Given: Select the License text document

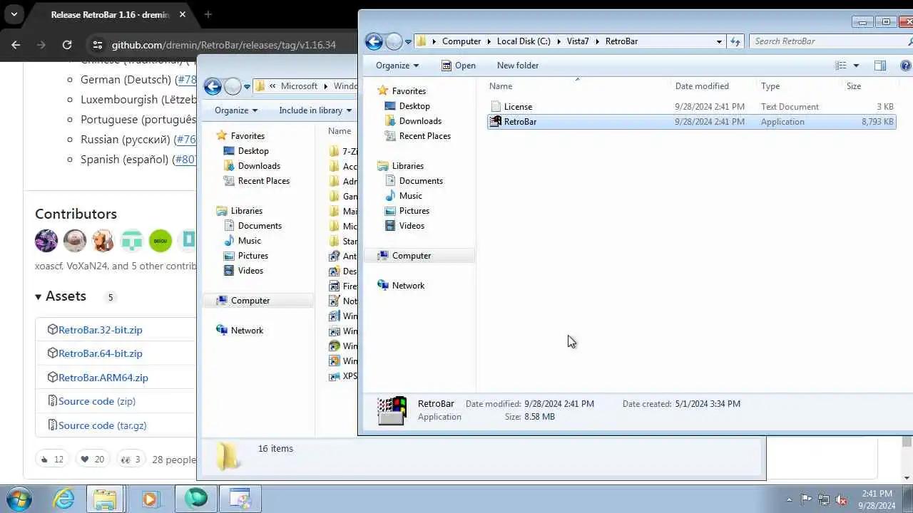Looking at the screenshot, I should click(x=691, y=107).
